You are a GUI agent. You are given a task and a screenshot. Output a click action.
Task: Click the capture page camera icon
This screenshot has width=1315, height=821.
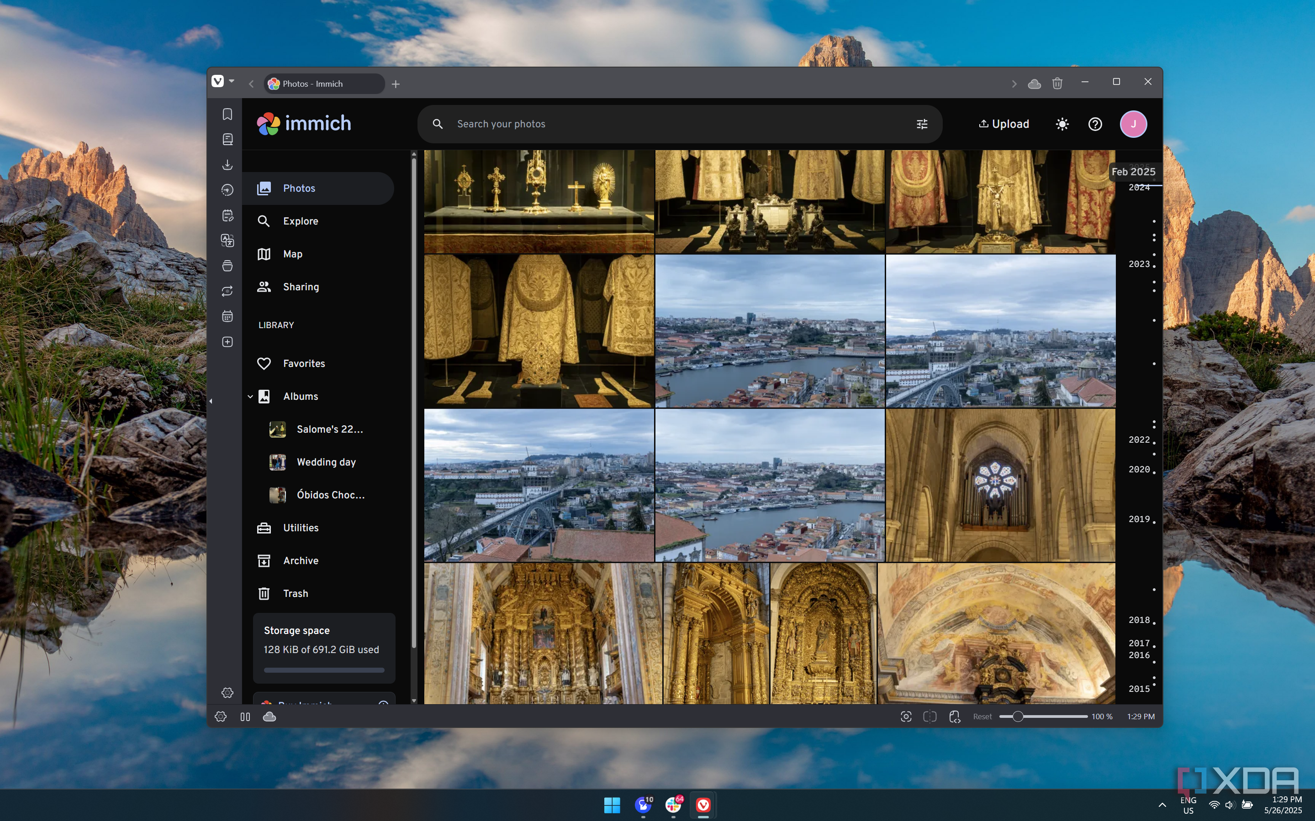[906, 717]
